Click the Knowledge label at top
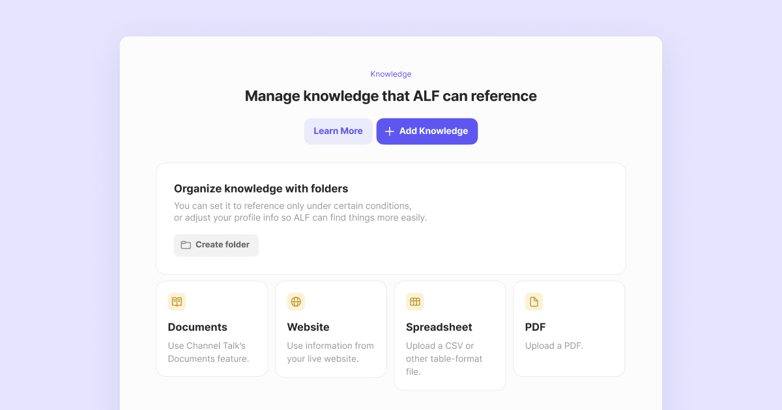Viewport: 782px width, 410px height. (391, 74)
